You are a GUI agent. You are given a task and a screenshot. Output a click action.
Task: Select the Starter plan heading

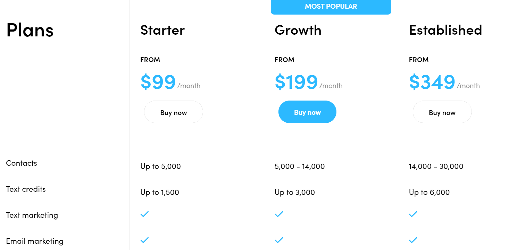coord(162,30)
